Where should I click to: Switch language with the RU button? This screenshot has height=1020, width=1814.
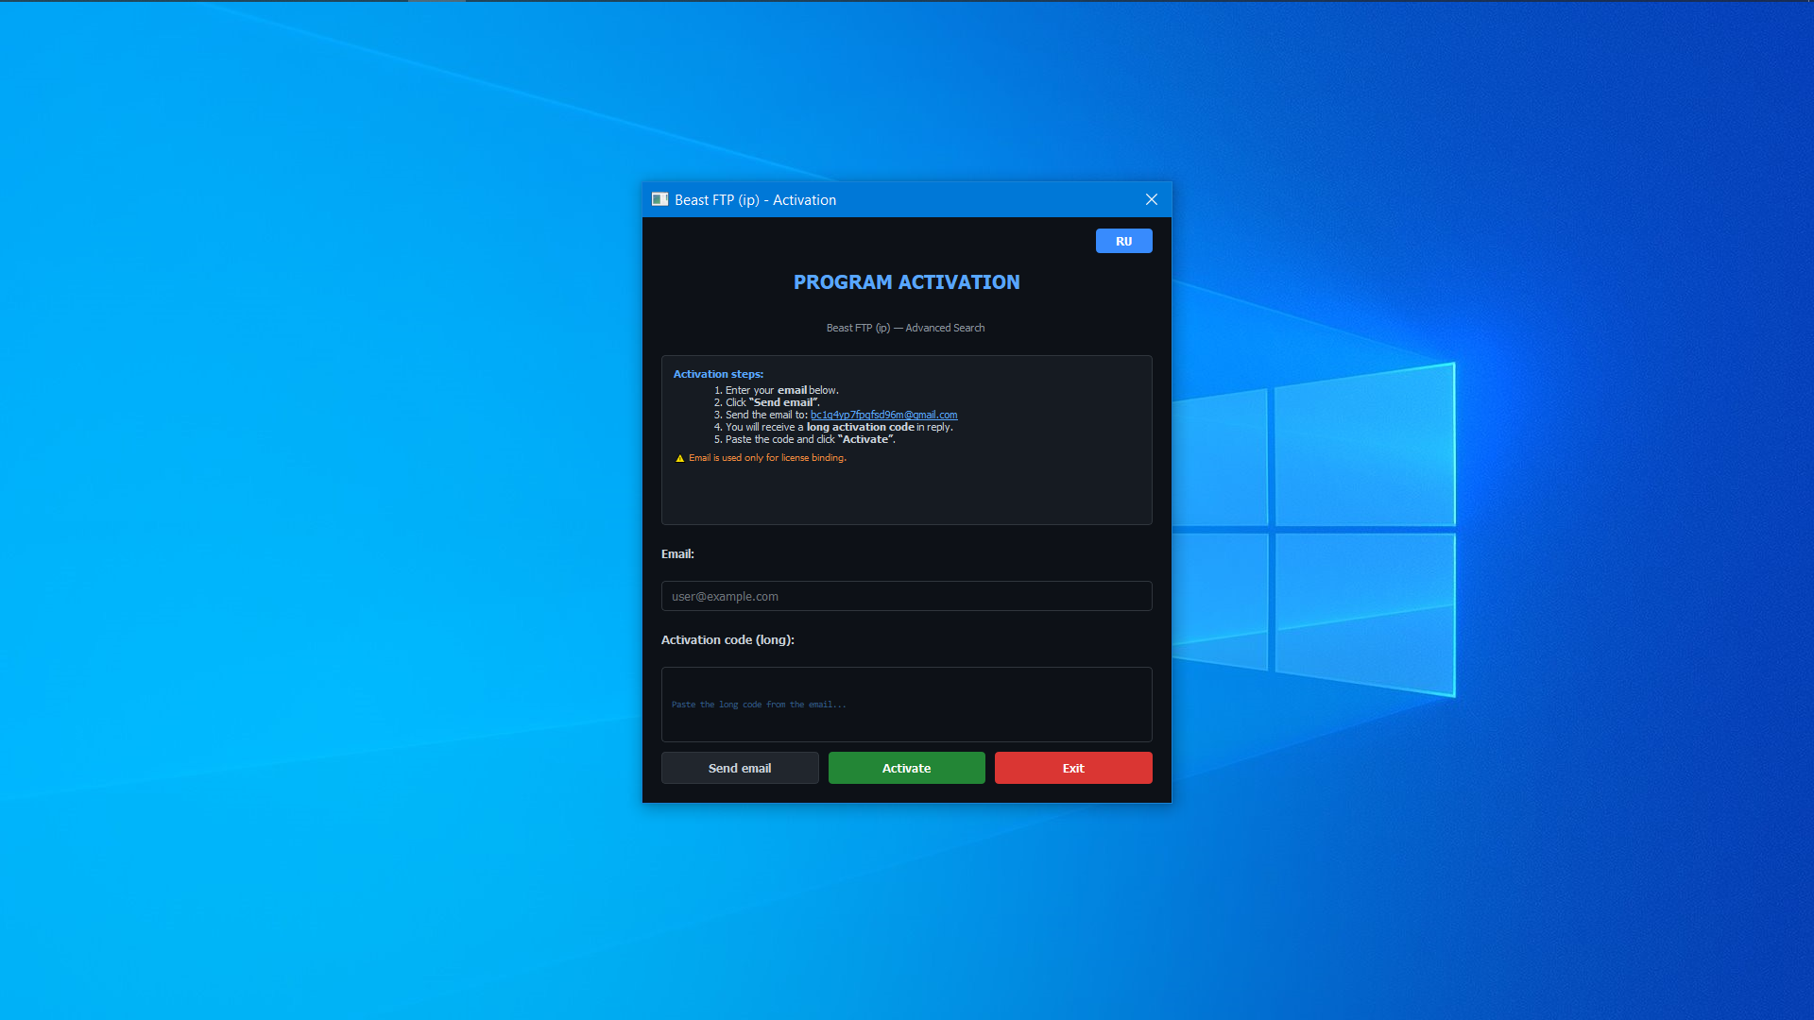click(1123, 241)
